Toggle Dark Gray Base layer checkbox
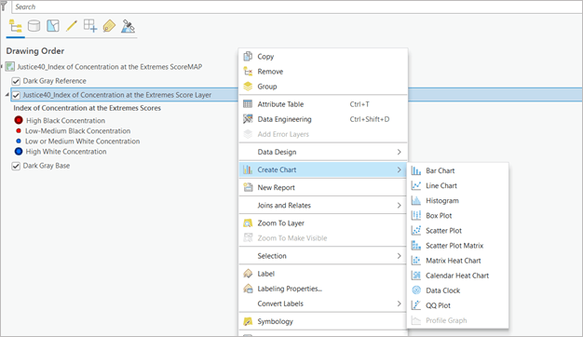Screen dimensions: 583x337 pos(16,166)
